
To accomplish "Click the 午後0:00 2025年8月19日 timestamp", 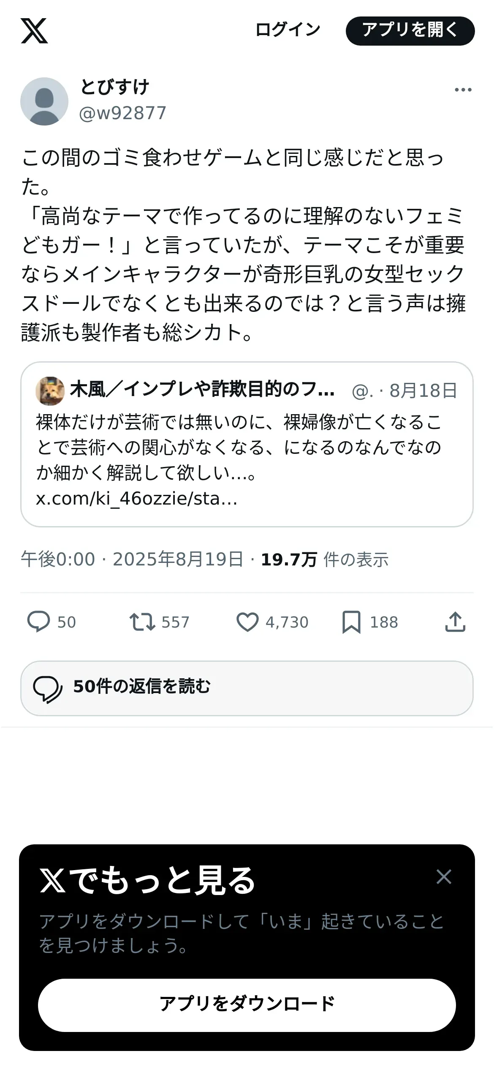I will (x=132, y=559).
